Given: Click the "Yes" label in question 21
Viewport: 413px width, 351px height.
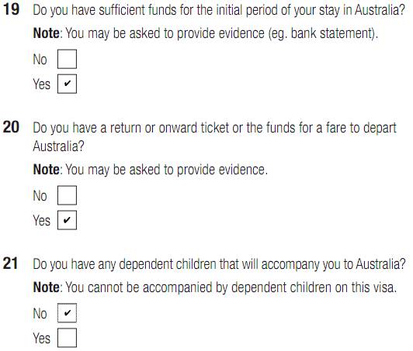Looking at the screenshot, I should [x=41, y=338].
